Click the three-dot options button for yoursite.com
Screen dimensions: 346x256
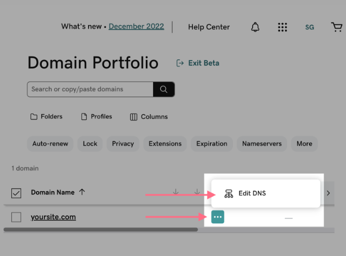coord(217,217)
